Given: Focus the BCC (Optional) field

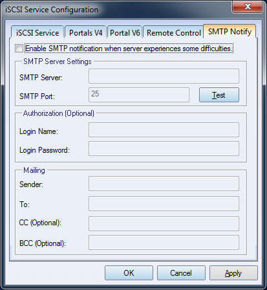Looking at the screenshot, I should click(164, 243).
